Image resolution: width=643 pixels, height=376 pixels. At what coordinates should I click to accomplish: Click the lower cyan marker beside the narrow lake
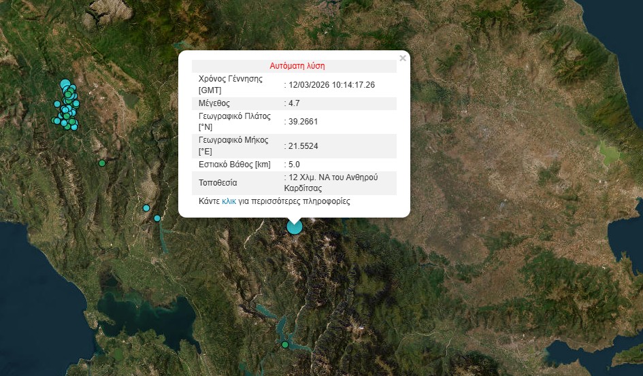157,218
